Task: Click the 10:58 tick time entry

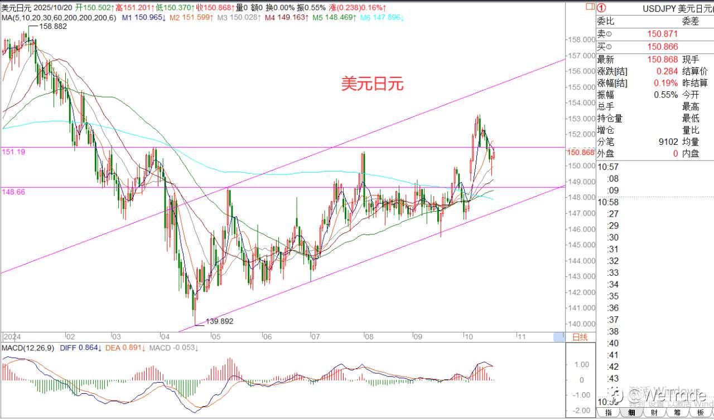Action: (x=608, y=202)
